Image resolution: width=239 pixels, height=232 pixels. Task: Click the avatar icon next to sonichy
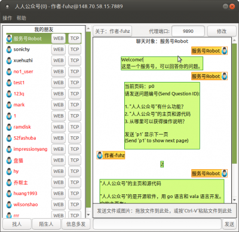[9, 50]
